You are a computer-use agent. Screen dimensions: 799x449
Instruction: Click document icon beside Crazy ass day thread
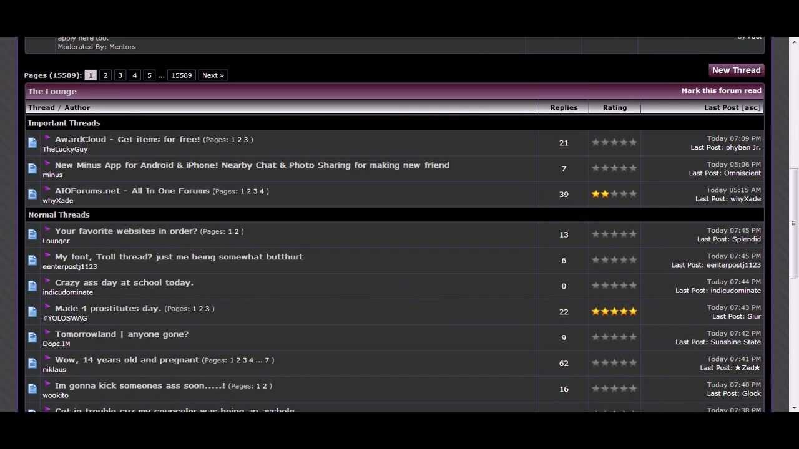(32, 286)
